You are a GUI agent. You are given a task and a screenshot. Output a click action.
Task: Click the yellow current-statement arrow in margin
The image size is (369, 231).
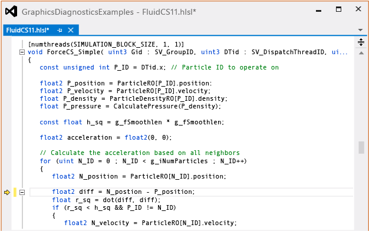pyautogui.click(x=7, y=193)
